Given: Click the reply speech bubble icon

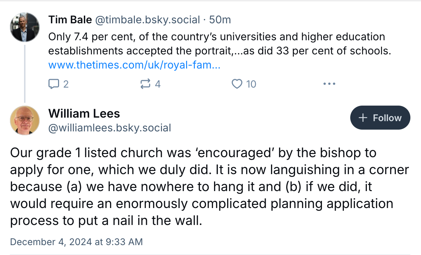Looking at the screenshot, I should pos(54,84).
